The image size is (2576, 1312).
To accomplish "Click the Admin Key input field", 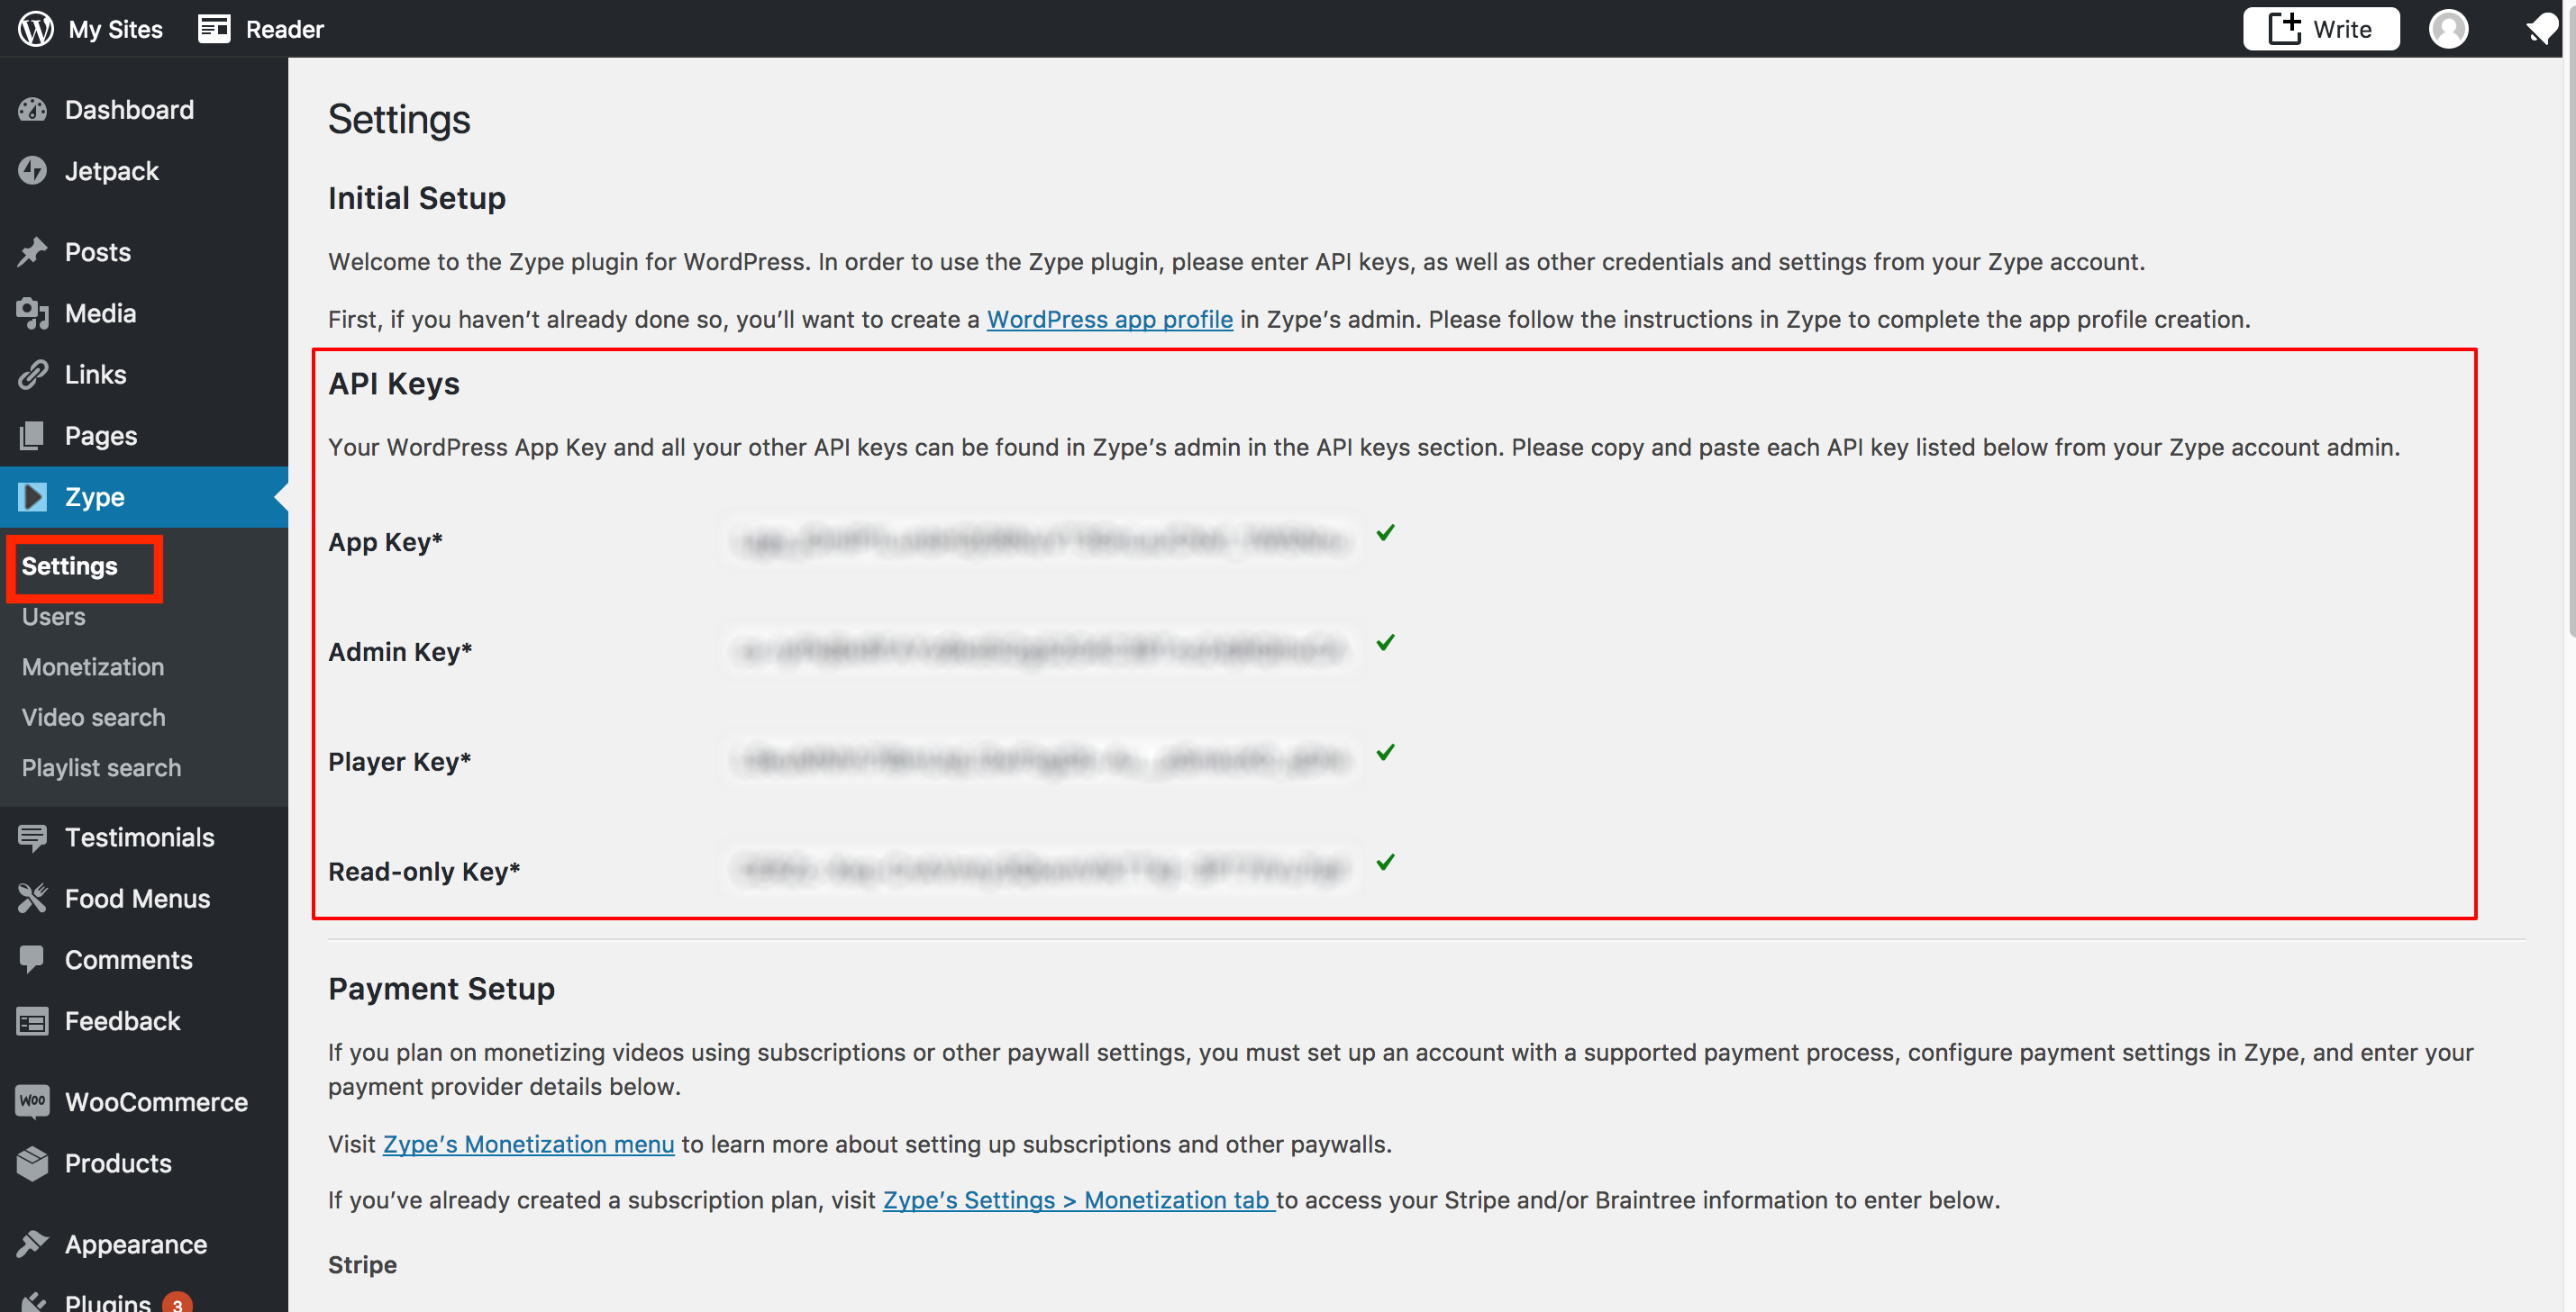I will [x=1040, y=650].
